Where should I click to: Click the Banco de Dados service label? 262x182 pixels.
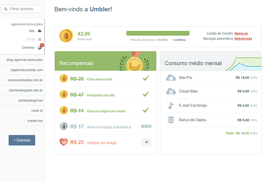193,120
